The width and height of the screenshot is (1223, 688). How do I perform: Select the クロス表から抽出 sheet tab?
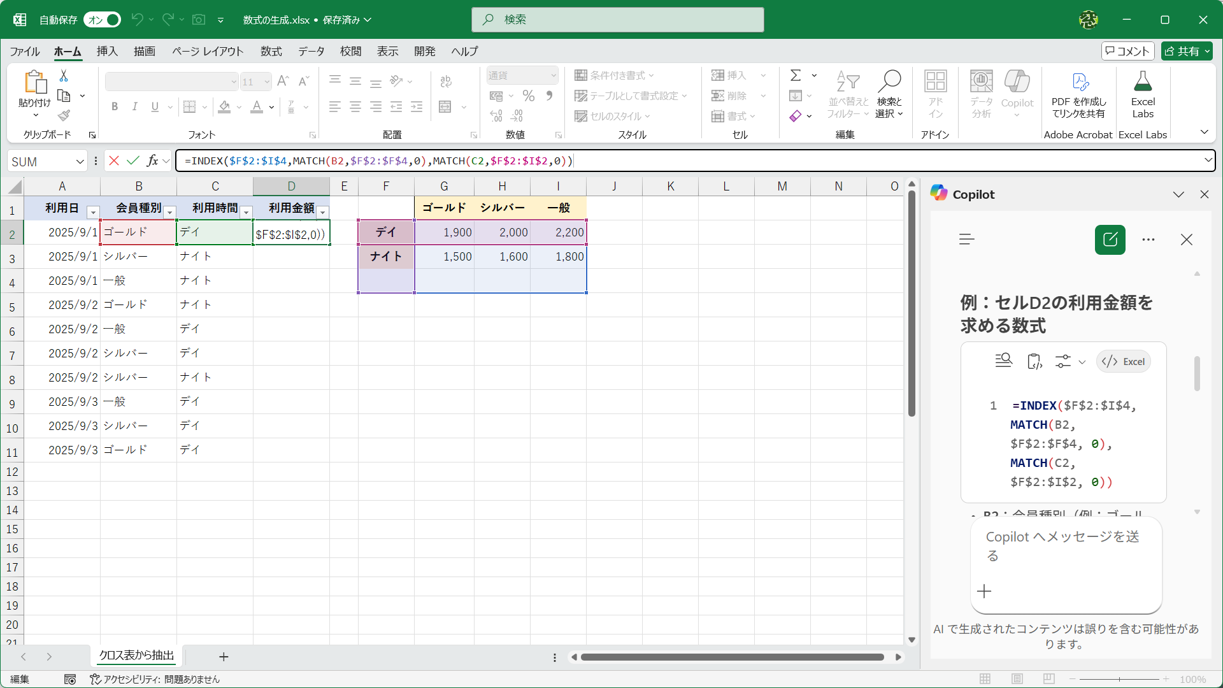coord(136,656)
